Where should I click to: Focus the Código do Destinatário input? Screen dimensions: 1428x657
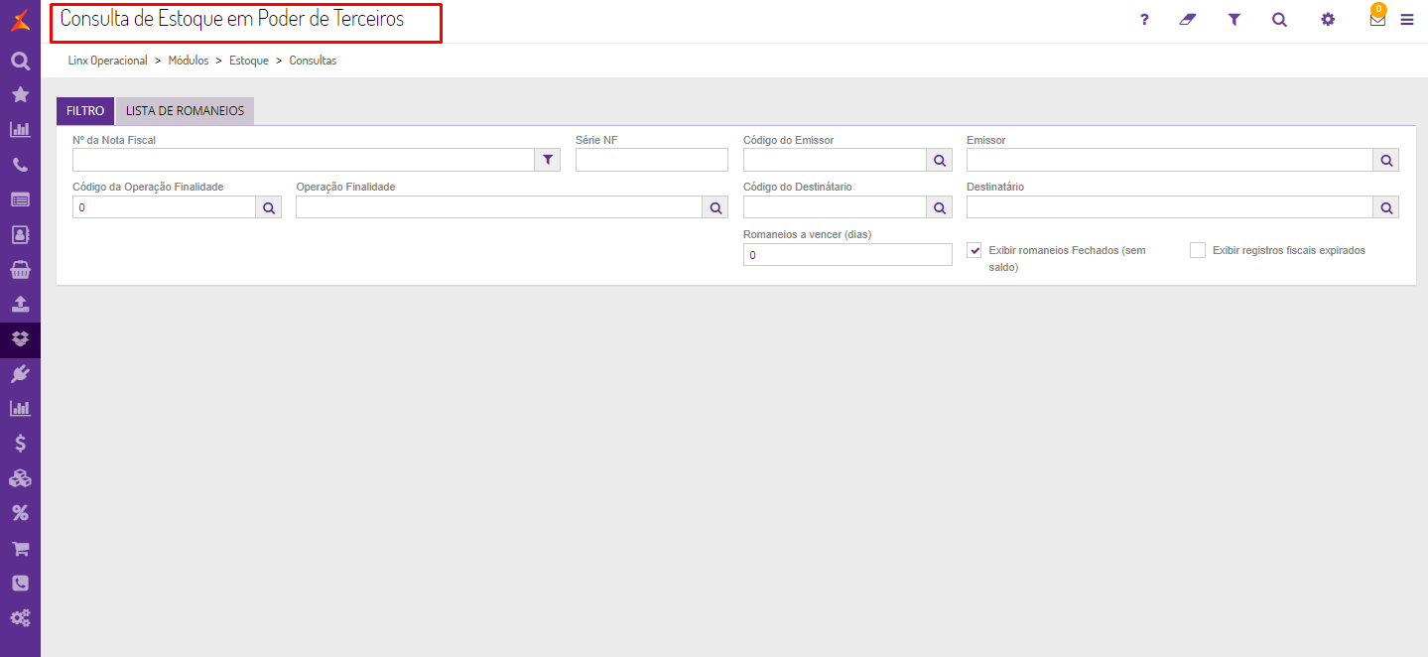tap(835, 206)
